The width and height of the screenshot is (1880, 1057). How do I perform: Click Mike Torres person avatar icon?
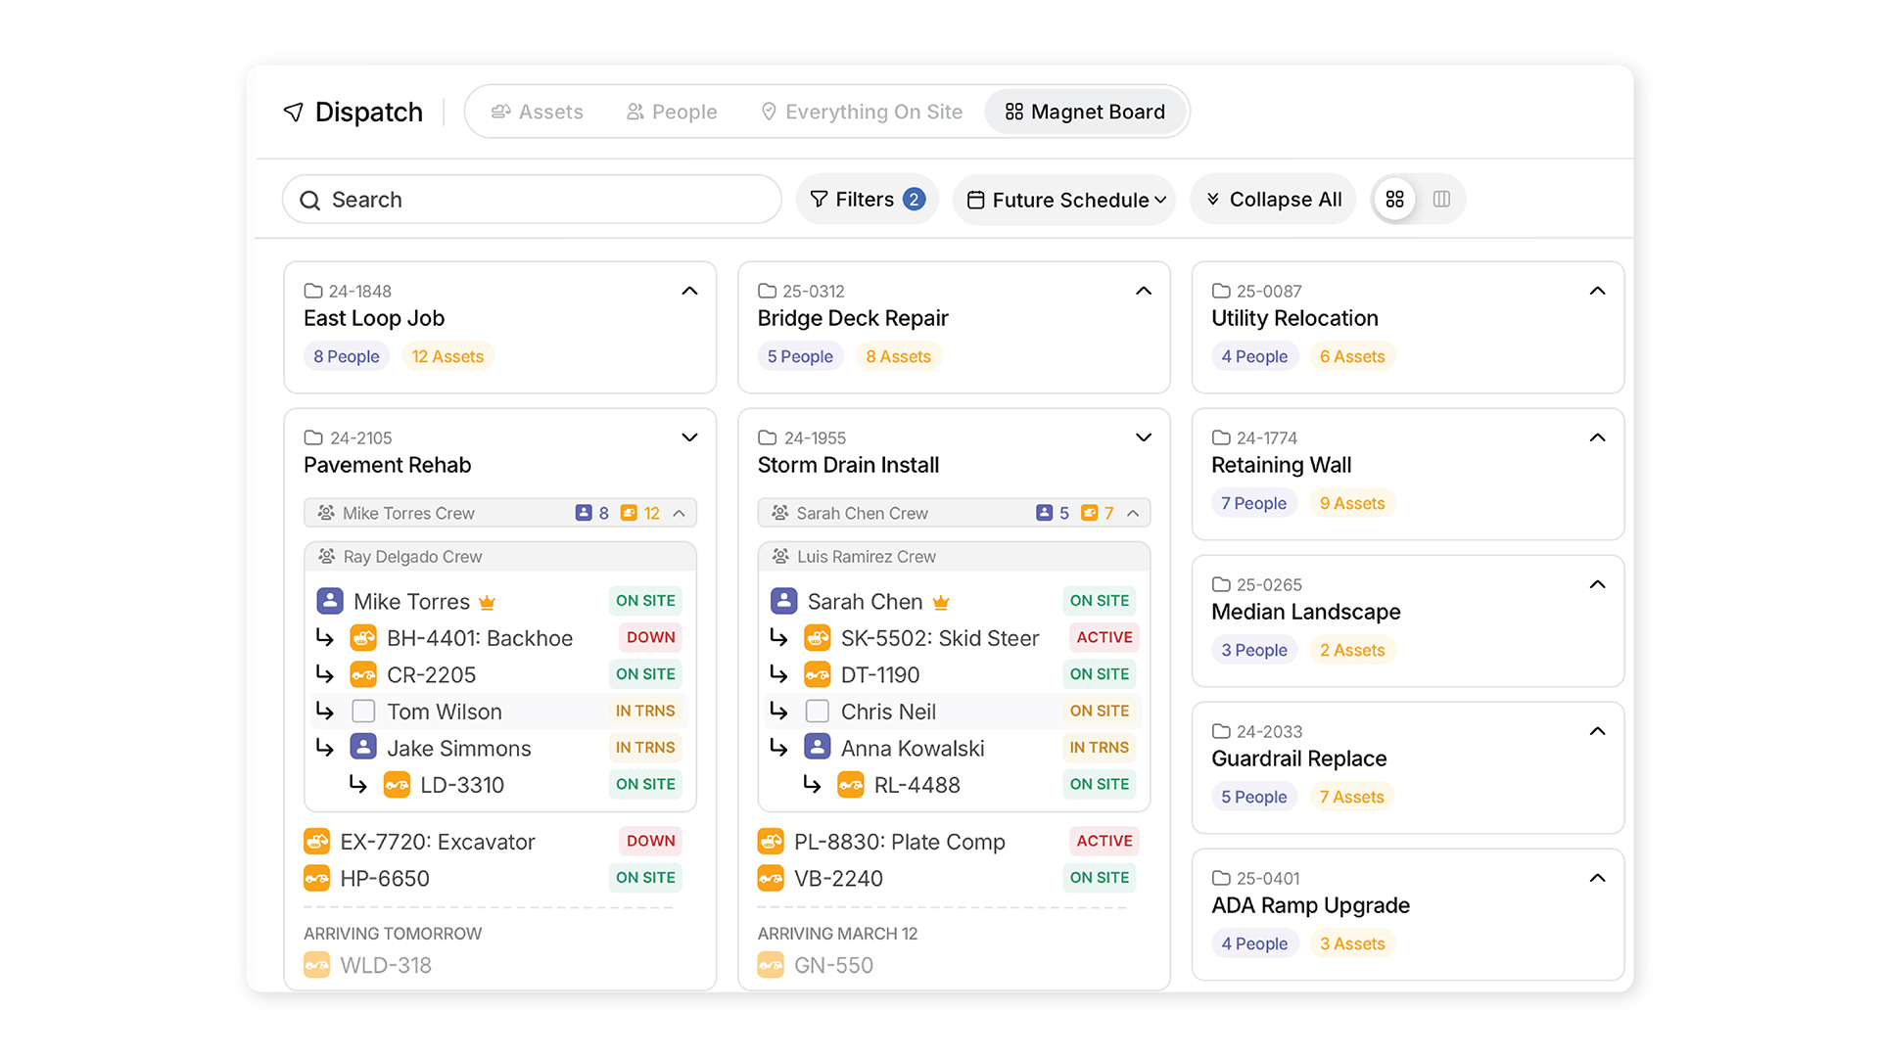330,601
